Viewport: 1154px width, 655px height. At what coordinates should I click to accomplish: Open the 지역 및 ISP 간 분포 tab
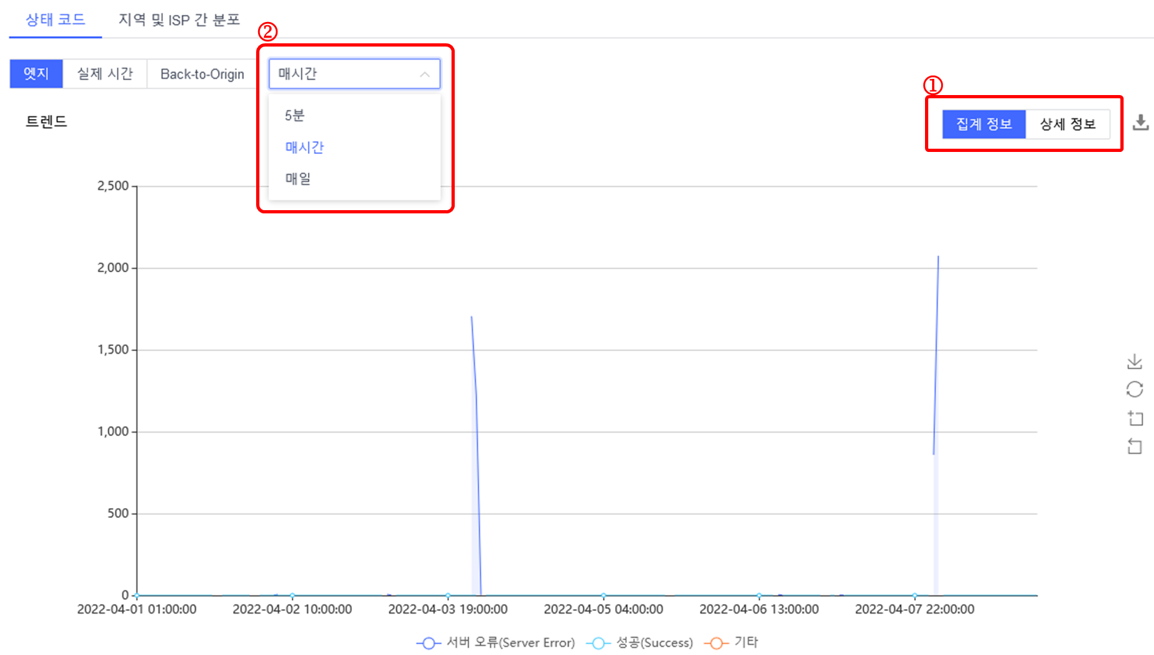(x=179, y=20)
